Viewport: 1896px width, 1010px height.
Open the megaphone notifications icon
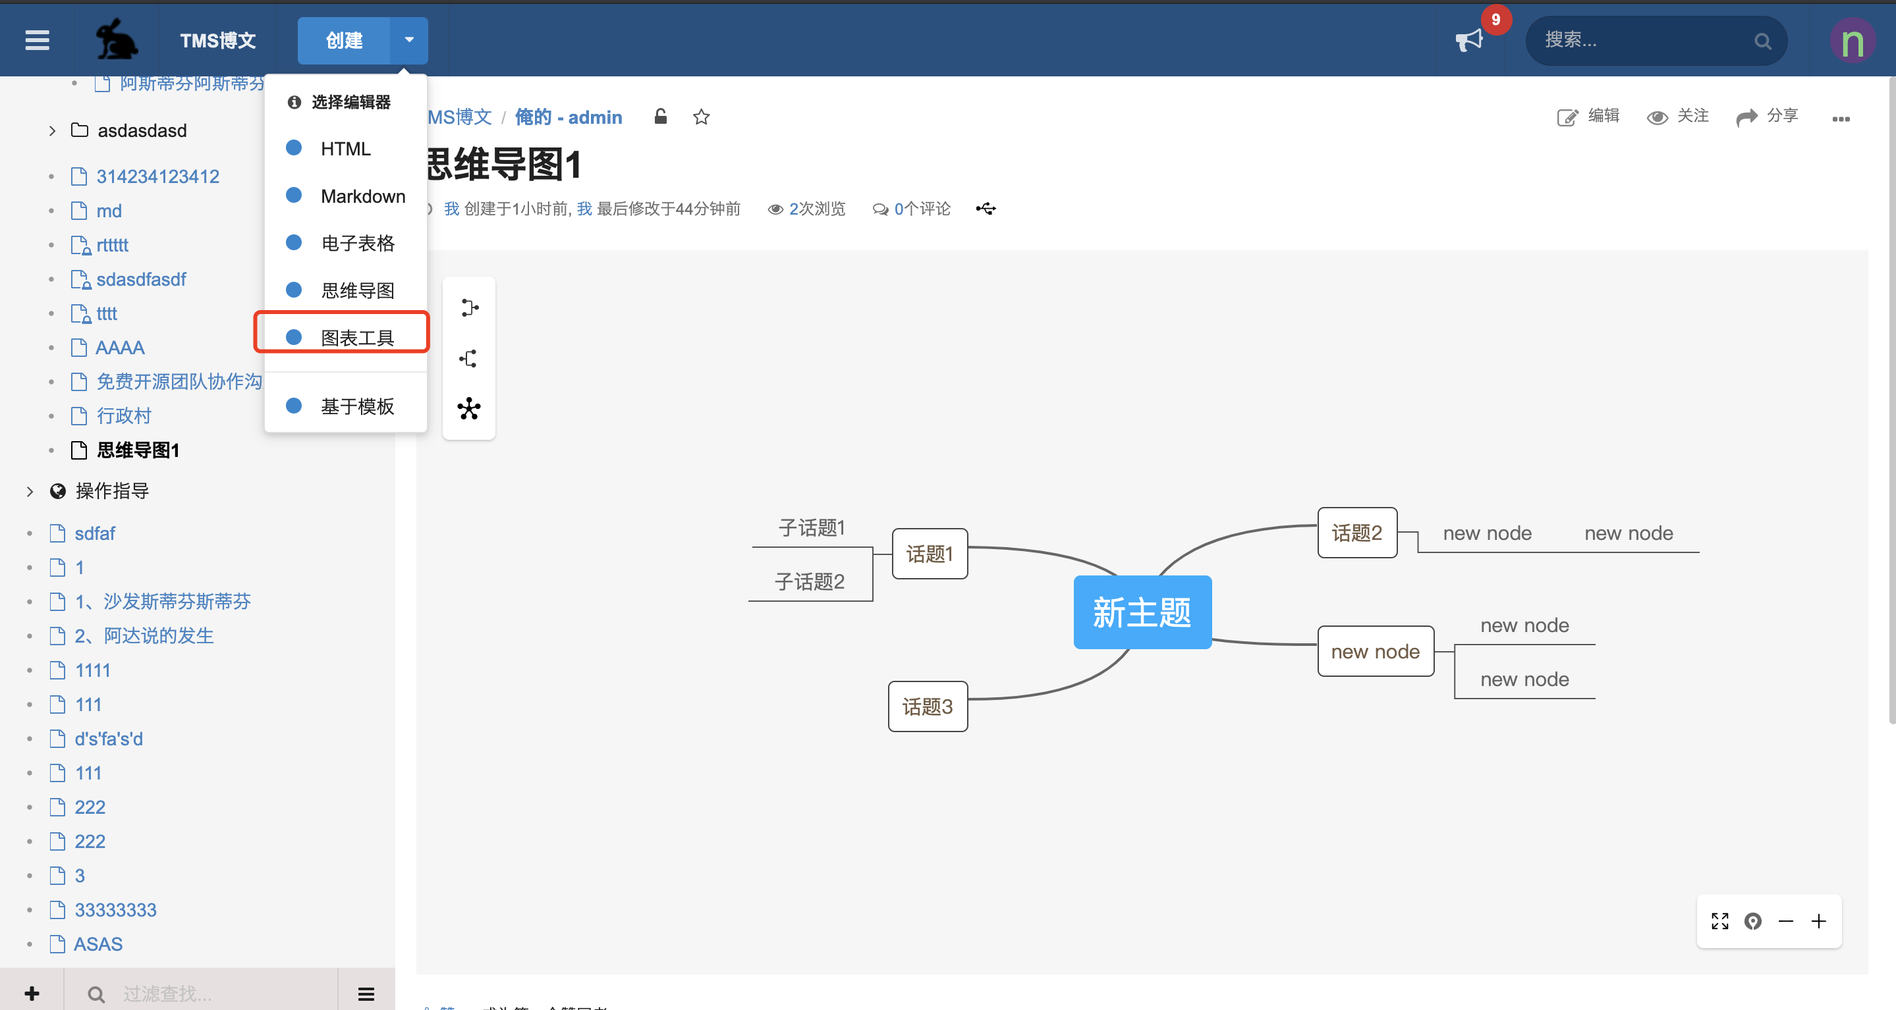pos(1468,40)
